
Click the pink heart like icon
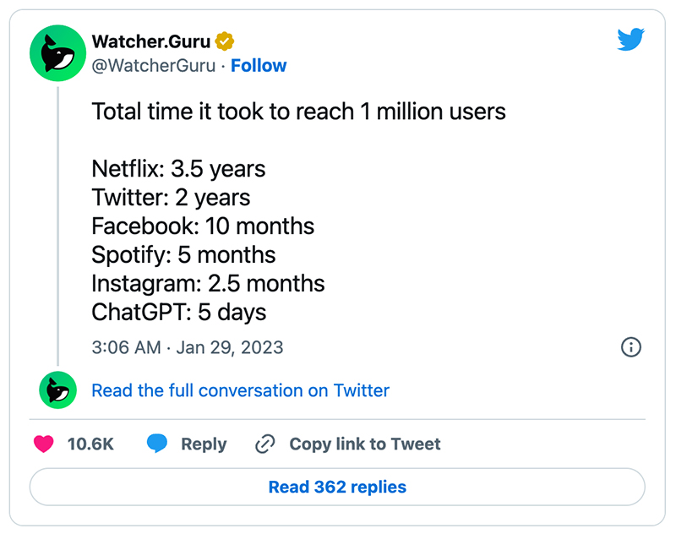click(x=44, y=444)
